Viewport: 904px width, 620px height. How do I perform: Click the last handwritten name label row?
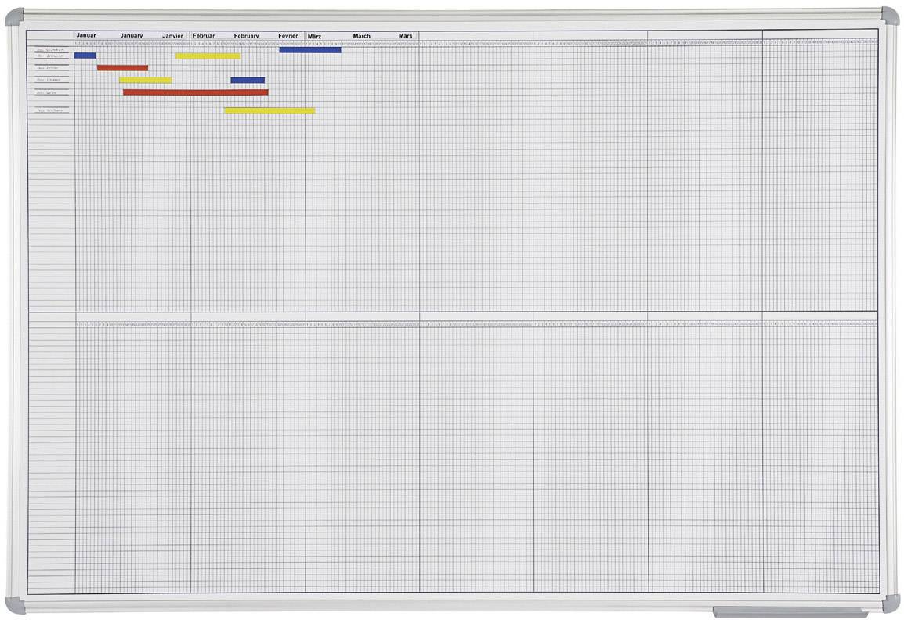(x=51, y=110)
